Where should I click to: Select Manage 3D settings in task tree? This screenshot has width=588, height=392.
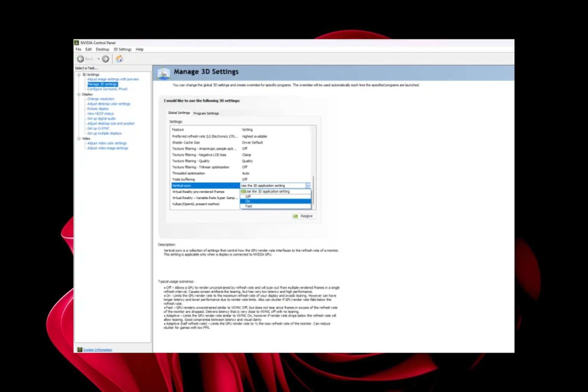pos(102,84)
